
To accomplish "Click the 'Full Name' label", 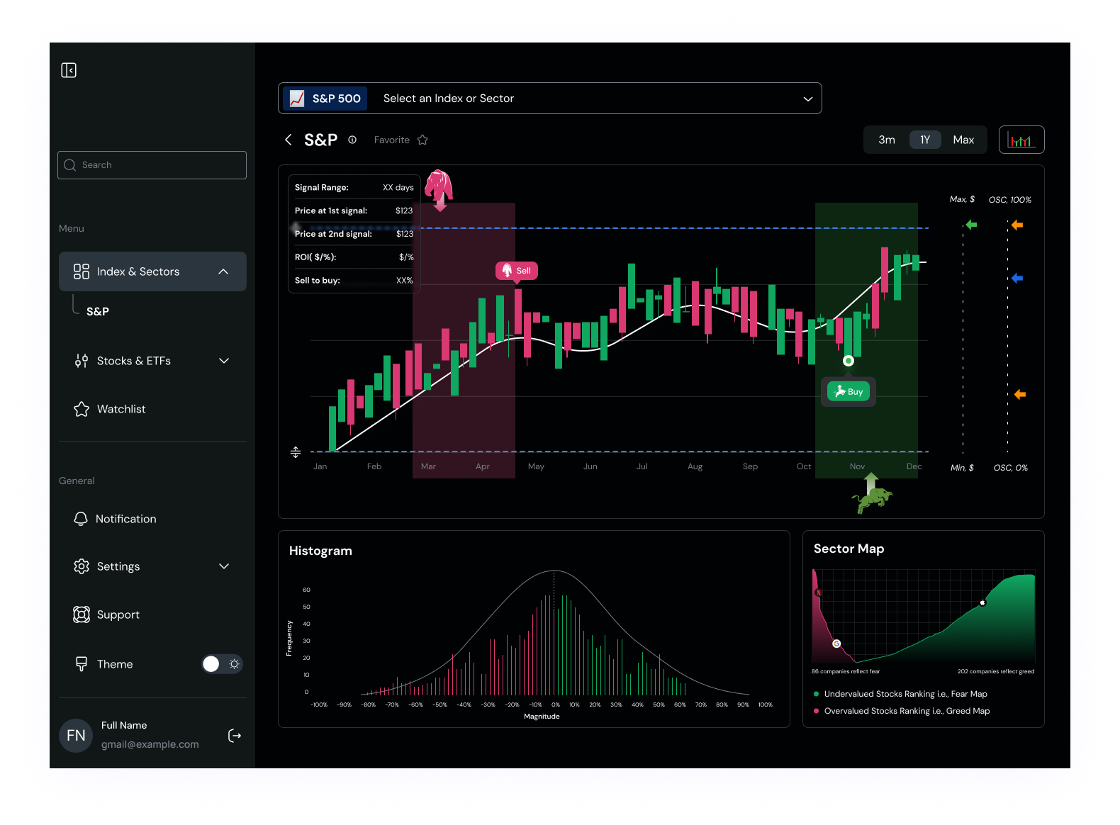I will pos(124,725).
